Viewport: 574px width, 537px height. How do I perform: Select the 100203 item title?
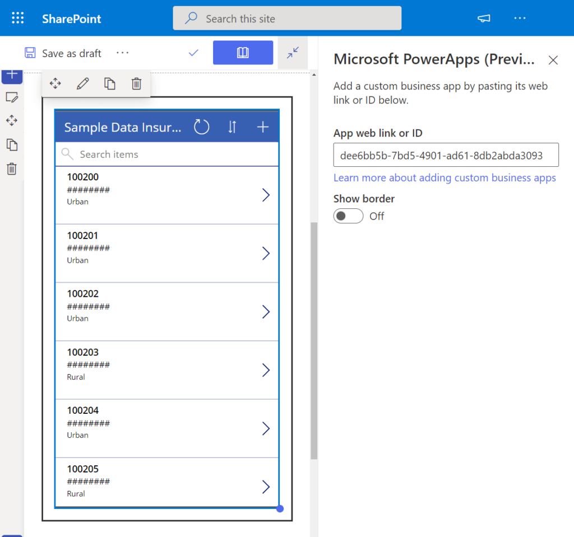point(83,352)
